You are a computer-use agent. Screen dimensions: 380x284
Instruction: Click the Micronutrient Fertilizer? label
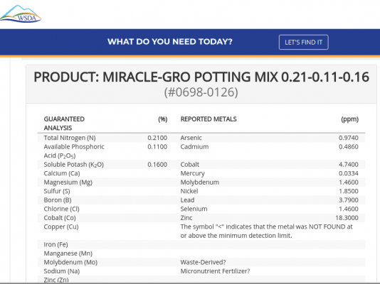(215, 271)
